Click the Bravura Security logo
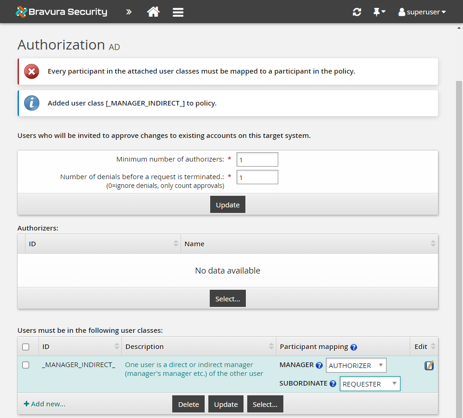The height and width of the screenshot is (418, 463). tap(61, 12)
